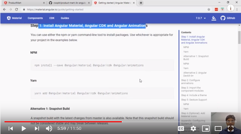Image resolution: width=241 pixels, height=134 pixels.
Task: Click the Yarn section heading
Action: (33, 81)
